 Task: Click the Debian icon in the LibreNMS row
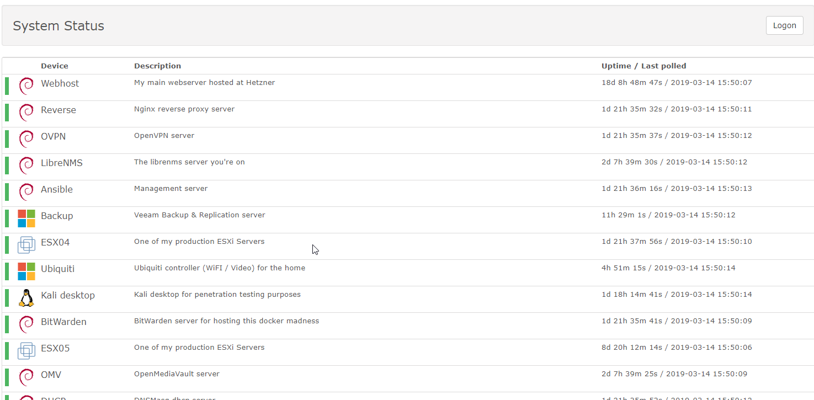[x=26, y=166]
